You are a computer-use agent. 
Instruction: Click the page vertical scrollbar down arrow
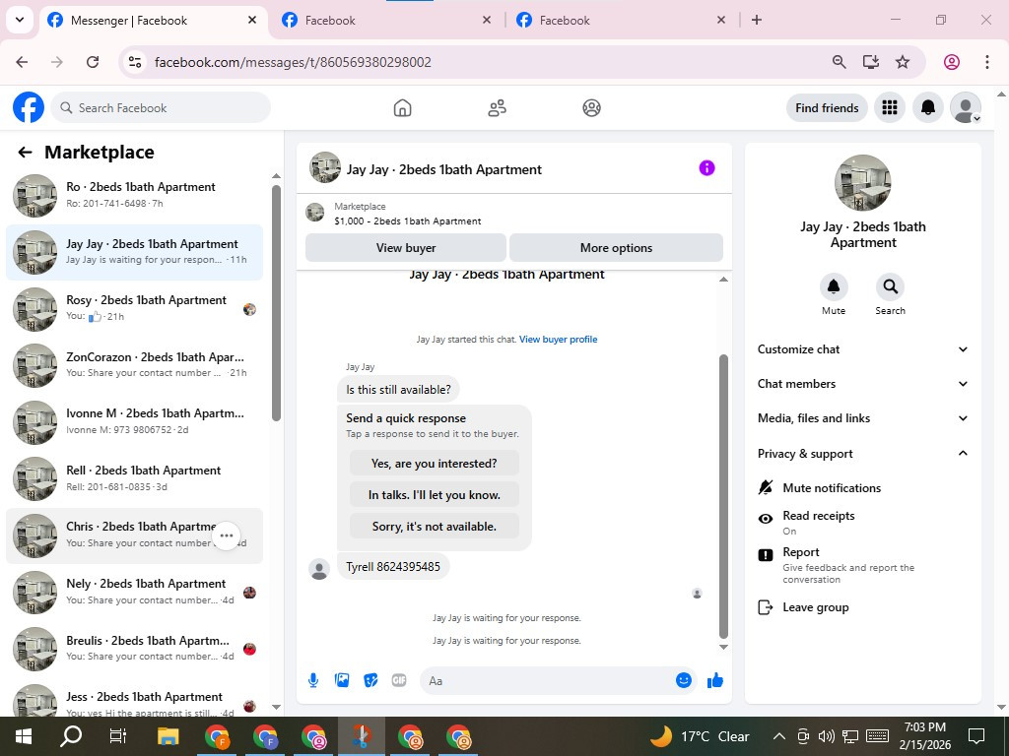tap(1001, 708)
